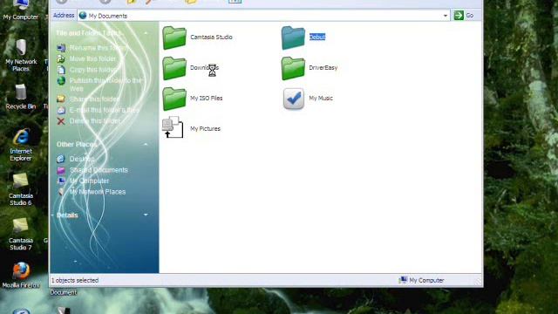
Task: Click the "1 objects selected" status text
Action: click(x=75, y=280)
